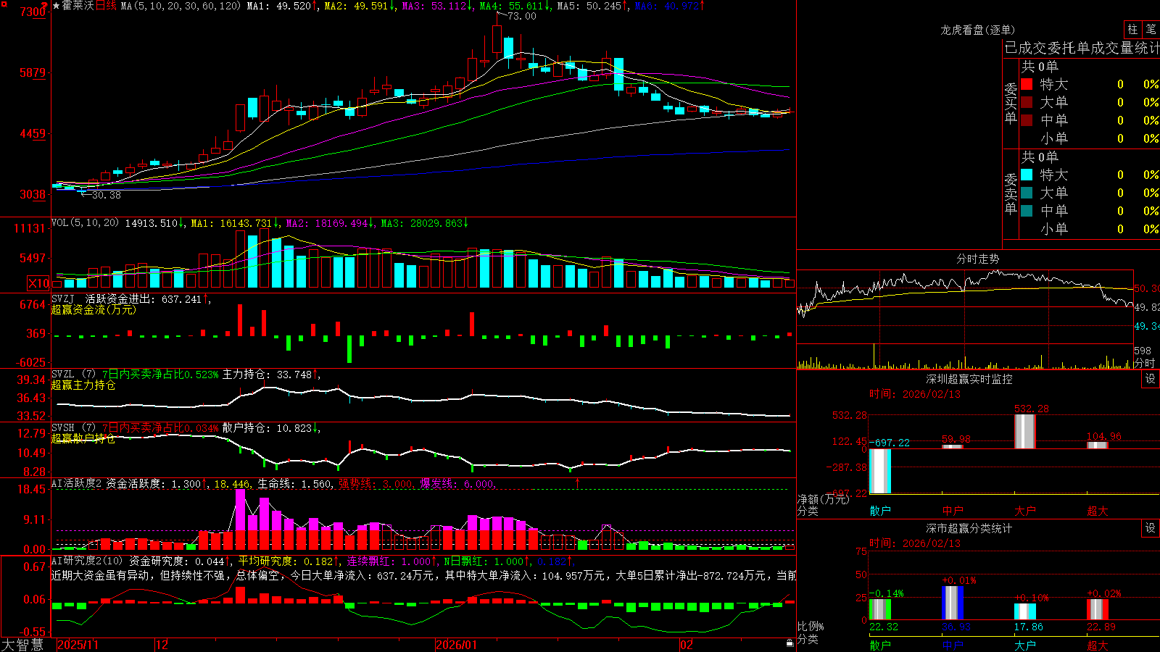1160x652 pixels.
Task: Click the 超赢资金流(万元) label
Action: 94,310
